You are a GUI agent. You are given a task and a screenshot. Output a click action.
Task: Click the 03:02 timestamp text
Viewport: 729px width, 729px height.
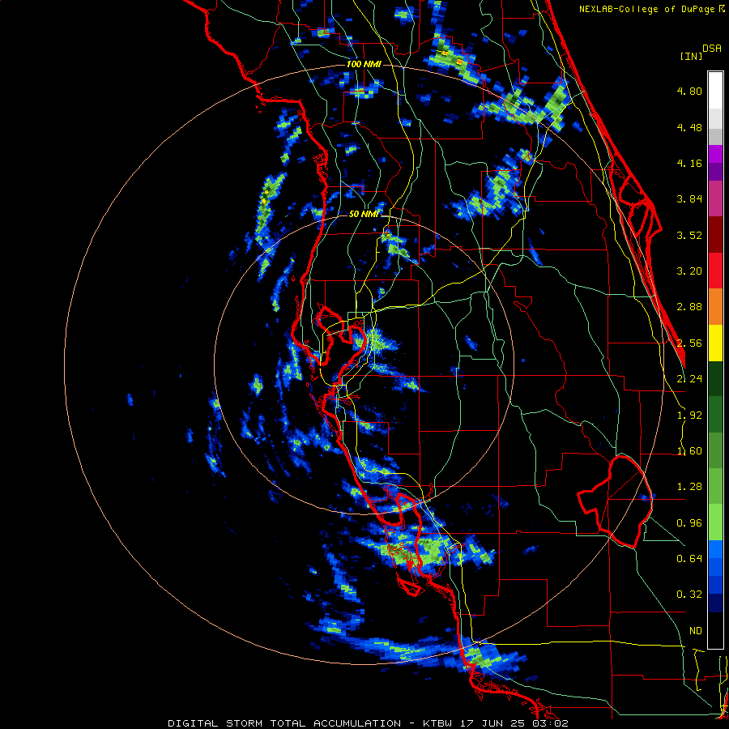click(x=550, y=723)
